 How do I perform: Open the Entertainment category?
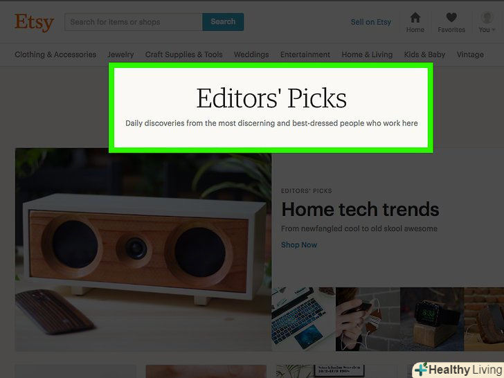[305, 55]
